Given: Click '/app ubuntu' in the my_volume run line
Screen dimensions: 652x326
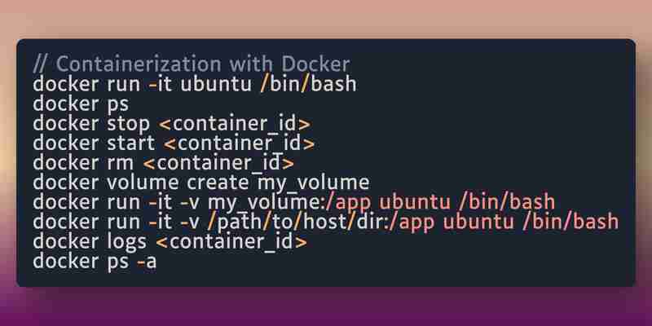Looking at the screenshot, I should [x=388, y=202].
